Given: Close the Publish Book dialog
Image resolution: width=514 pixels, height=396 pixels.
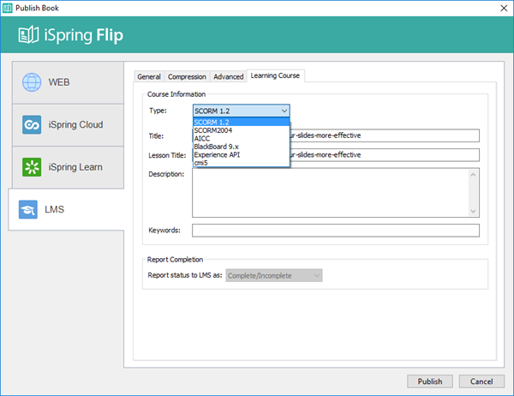Looking at the screenshot, I should 504,9.
